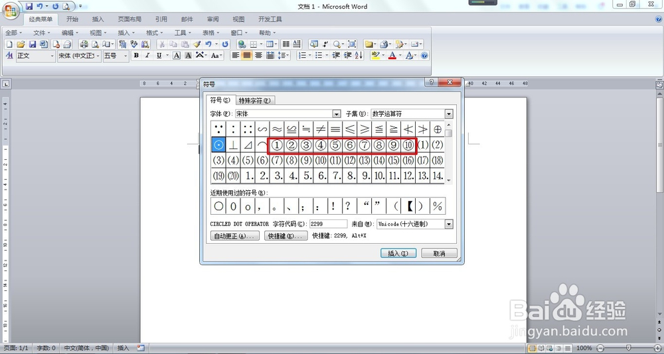Click the 100% zoom level text
The width and height of the screenshot is (664, 354).
click(x=584, y=348)
